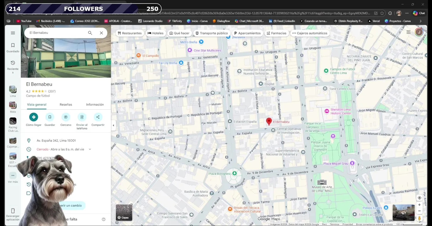The height and width of the screenshot is (226, 432).
Task: Open the Leonardo Studio bookmark
Action: 150,21
